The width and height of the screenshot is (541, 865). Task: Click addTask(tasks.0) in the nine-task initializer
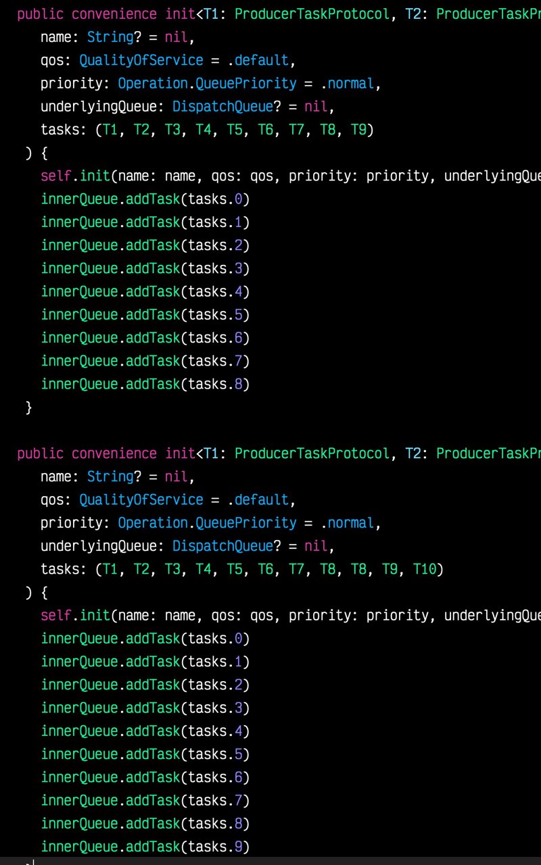coord(188,199)
